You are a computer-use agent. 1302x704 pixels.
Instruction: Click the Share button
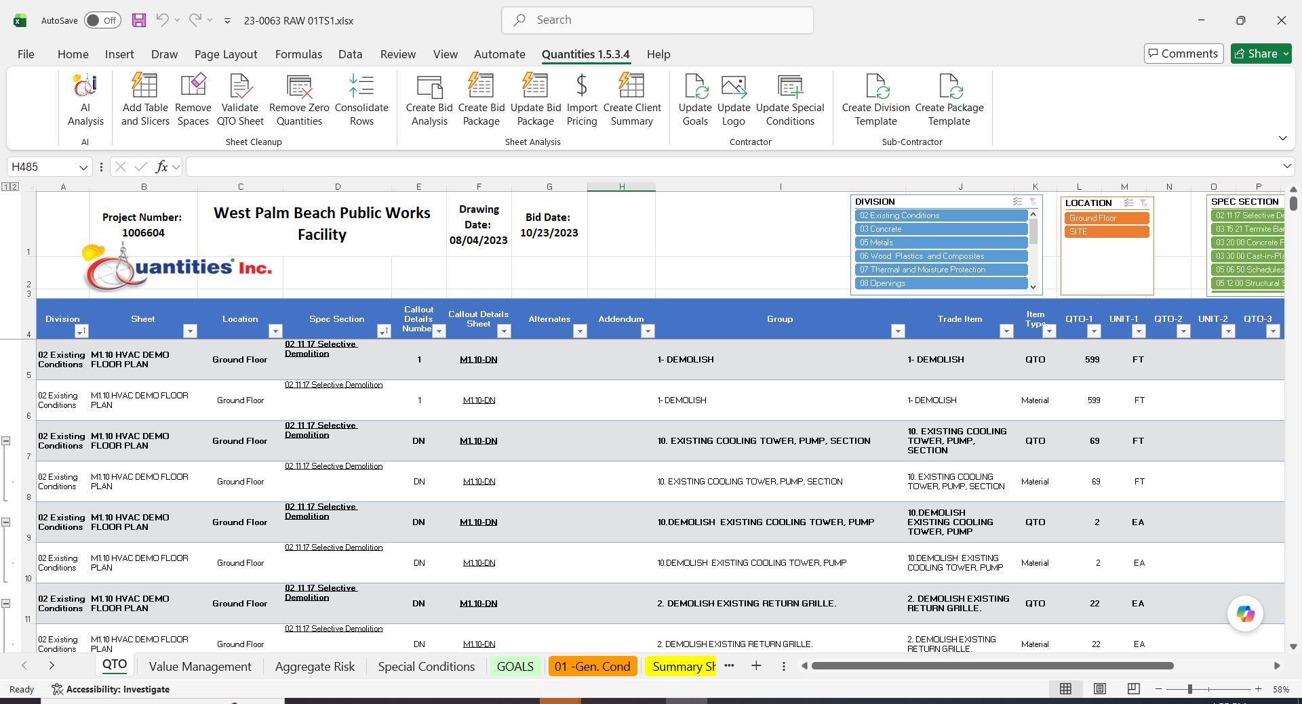coord(1261,54)
